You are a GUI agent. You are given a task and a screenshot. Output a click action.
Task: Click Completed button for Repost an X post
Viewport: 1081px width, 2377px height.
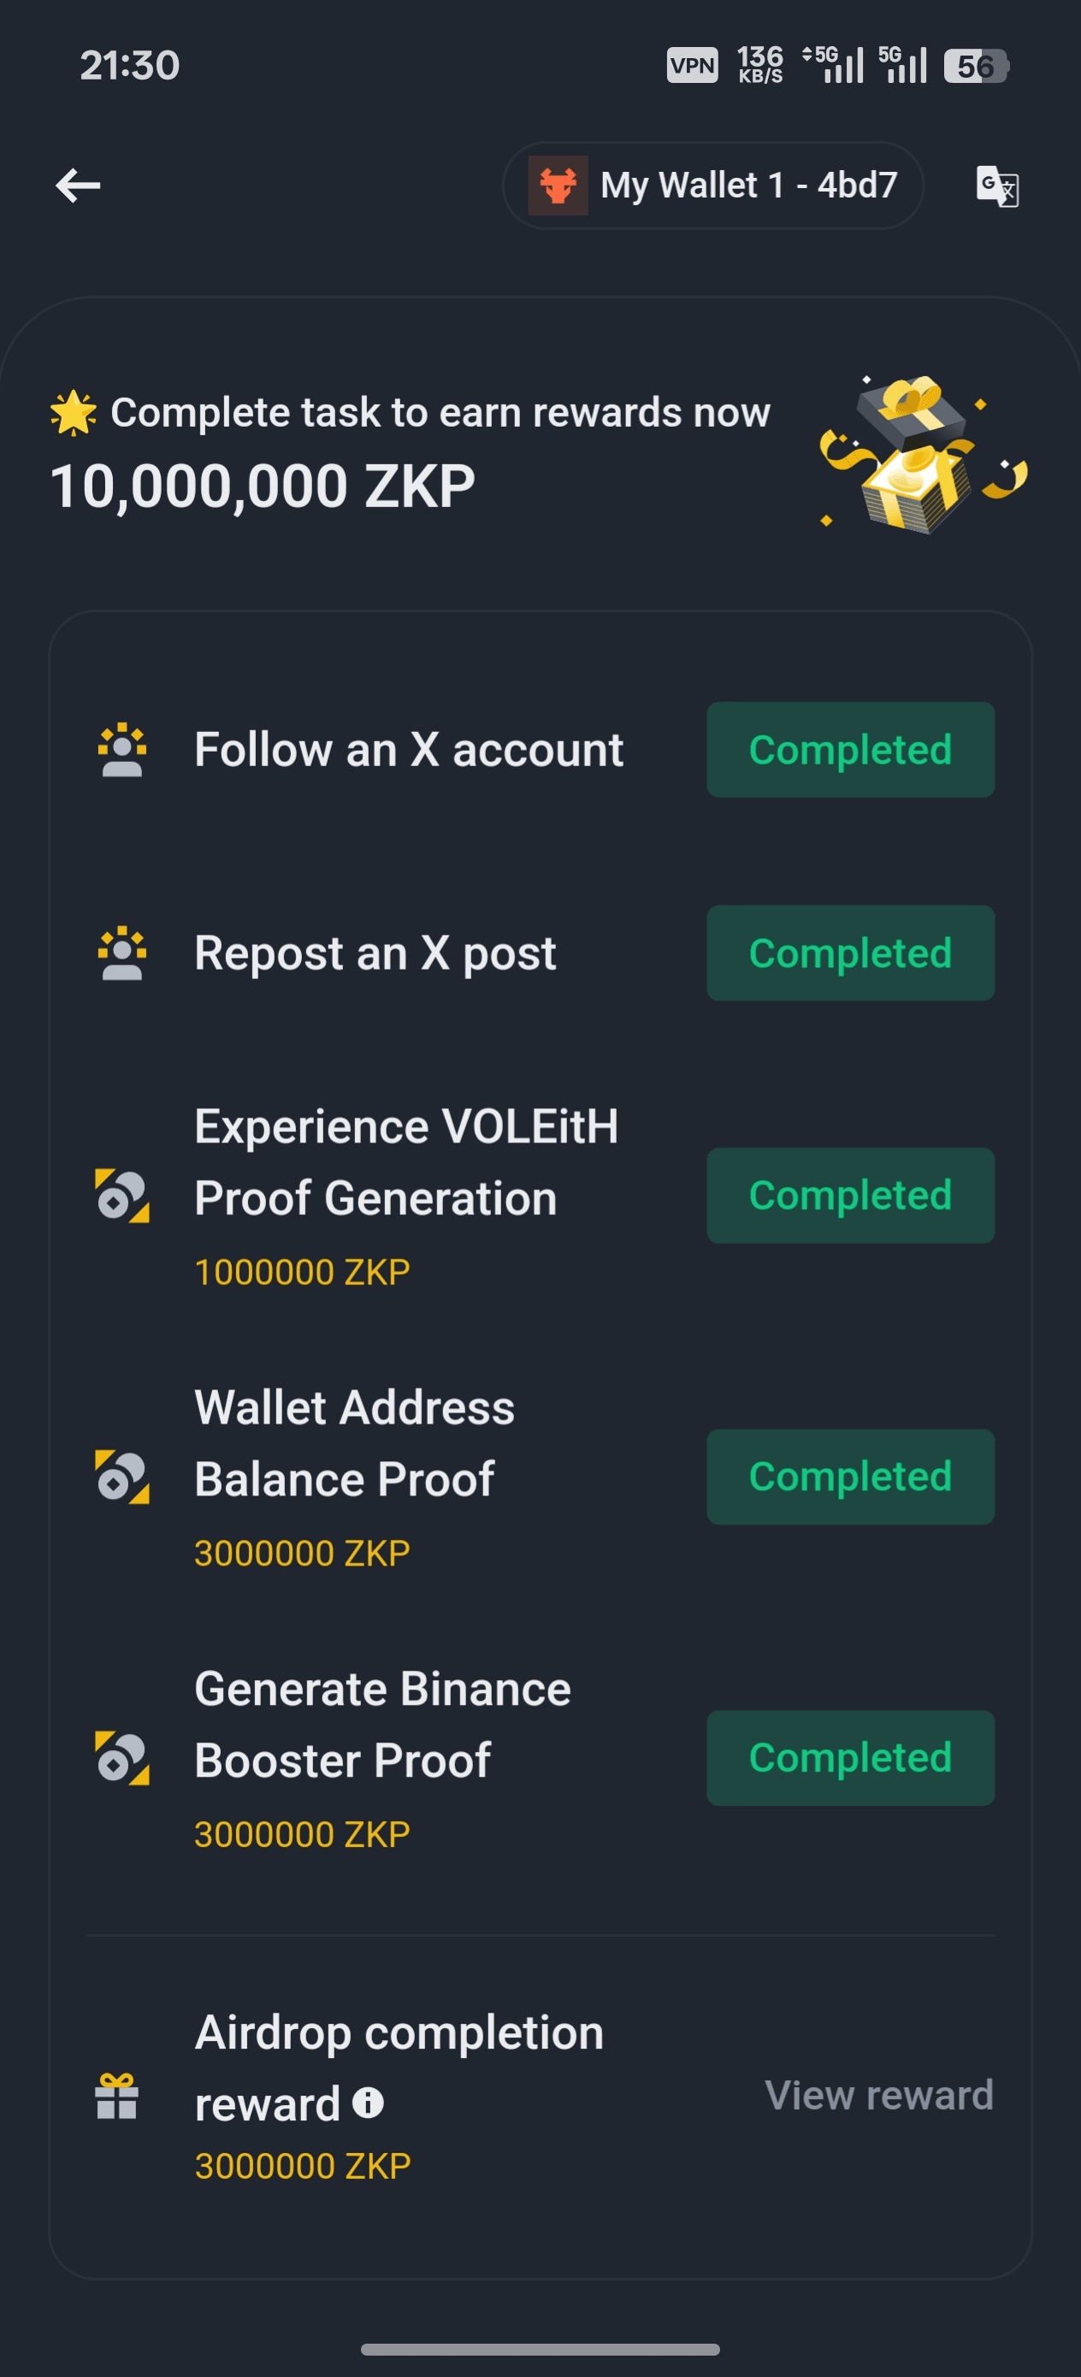pos(850,953)
